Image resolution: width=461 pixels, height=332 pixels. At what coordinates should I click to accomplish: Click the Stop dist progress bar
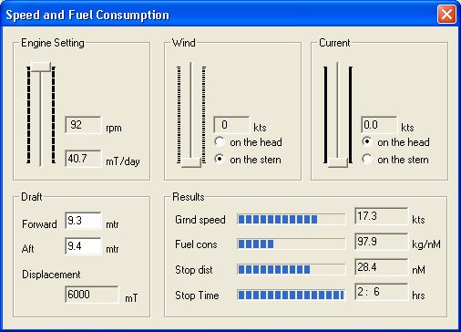(291, 269)
